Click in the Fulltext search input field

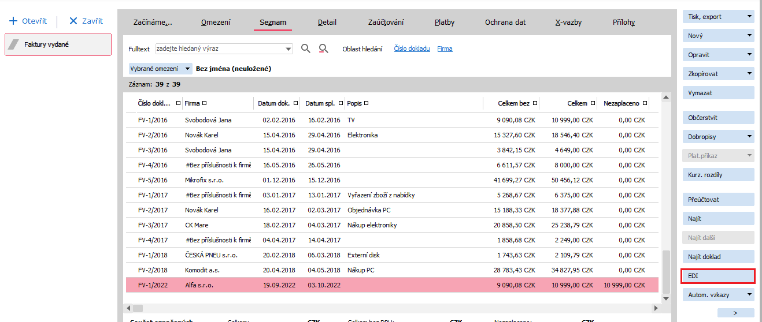tap(220, 49)
